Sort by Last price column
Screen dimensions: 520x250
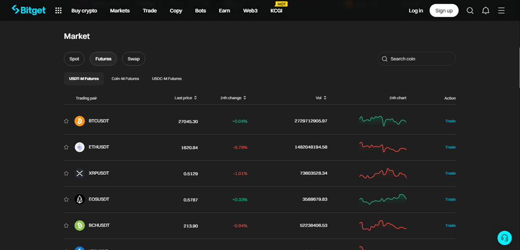click(186, 98)
